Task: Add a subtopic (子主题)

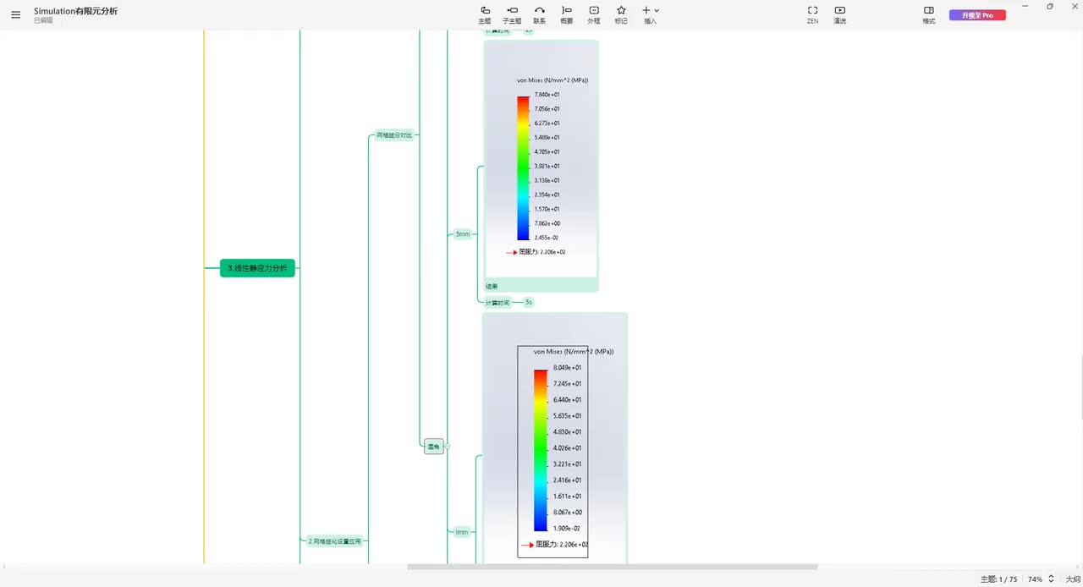Action: [x=512, y=14]
